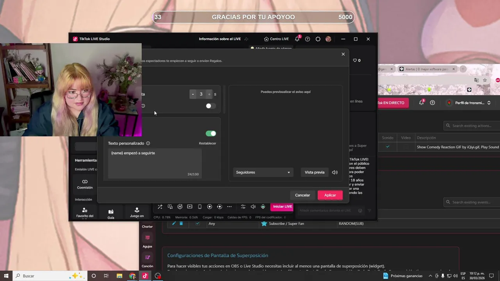
Task: Mute the speaker in the LIVE toolbar
Action: 253,206
